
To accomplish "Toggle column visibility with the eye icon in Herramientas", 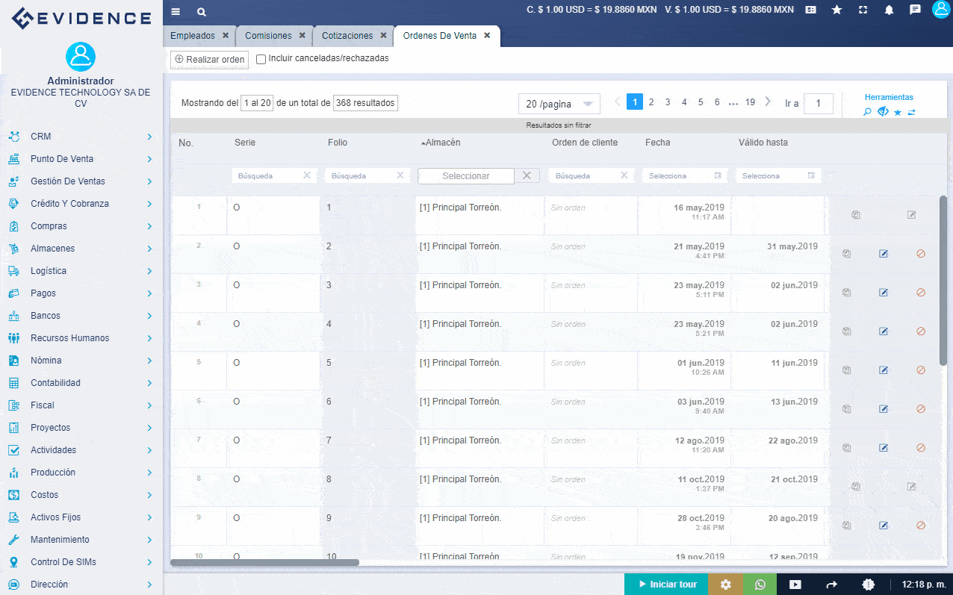I will (x=882, y=111).
